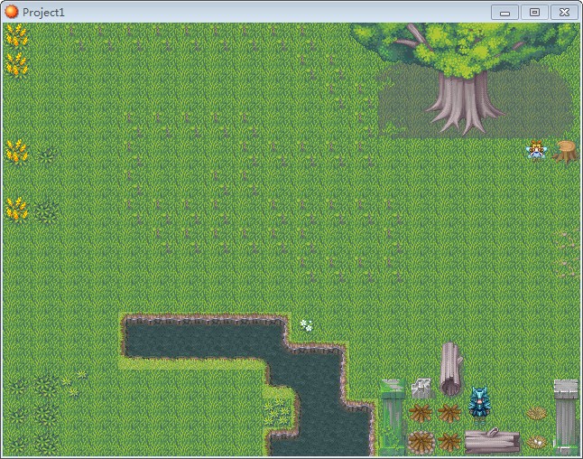Click the fallen log below the knight
583x459 pixels.
pyautogui.click(x=492, y=440)
